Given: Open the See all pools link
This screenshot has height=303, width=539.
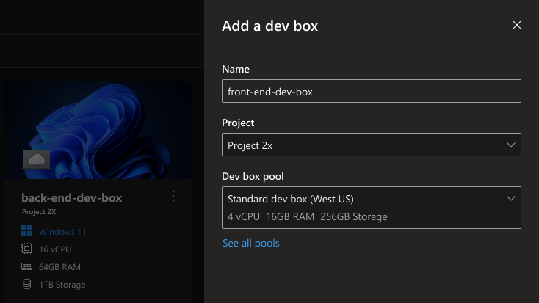Looking at the screenshot, I should click(250, 243).
